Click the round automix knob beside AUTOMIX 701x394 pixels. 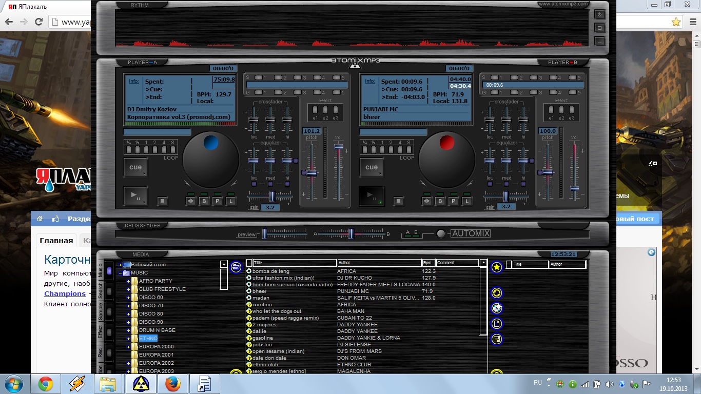(441, 234)
